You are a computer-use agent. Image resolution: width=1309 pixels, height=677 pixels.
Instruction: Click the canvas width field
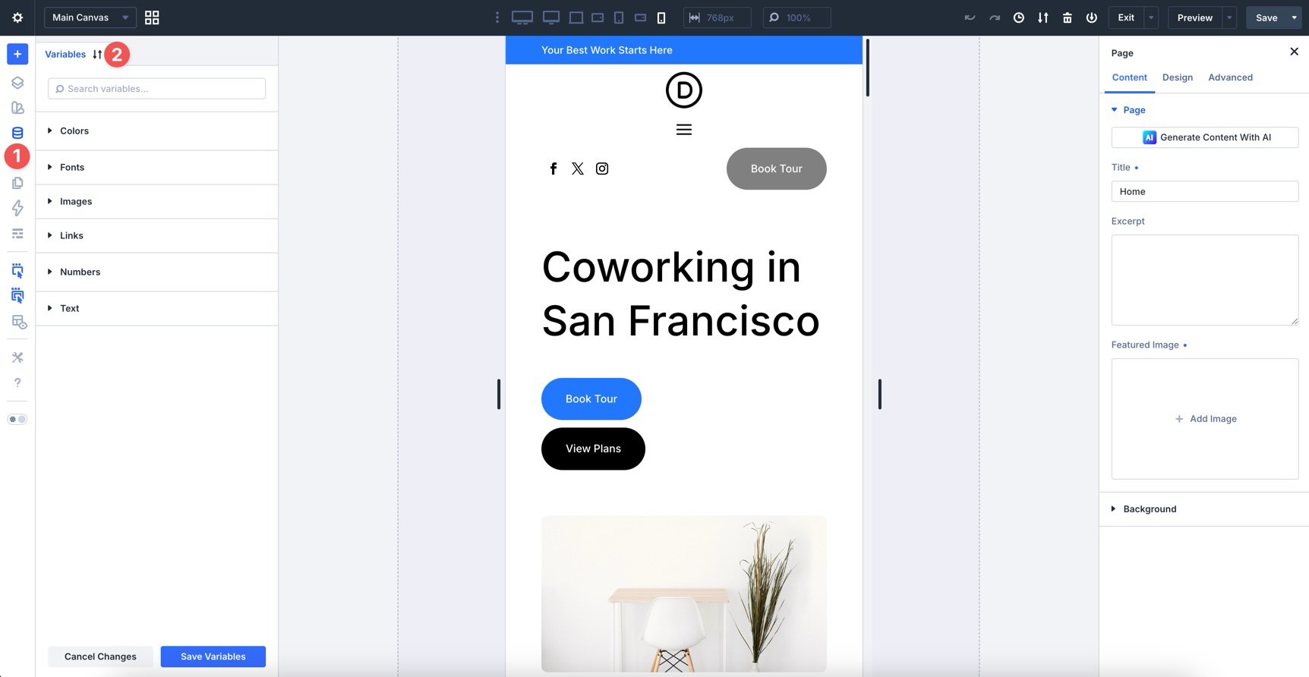click(718, 17)
